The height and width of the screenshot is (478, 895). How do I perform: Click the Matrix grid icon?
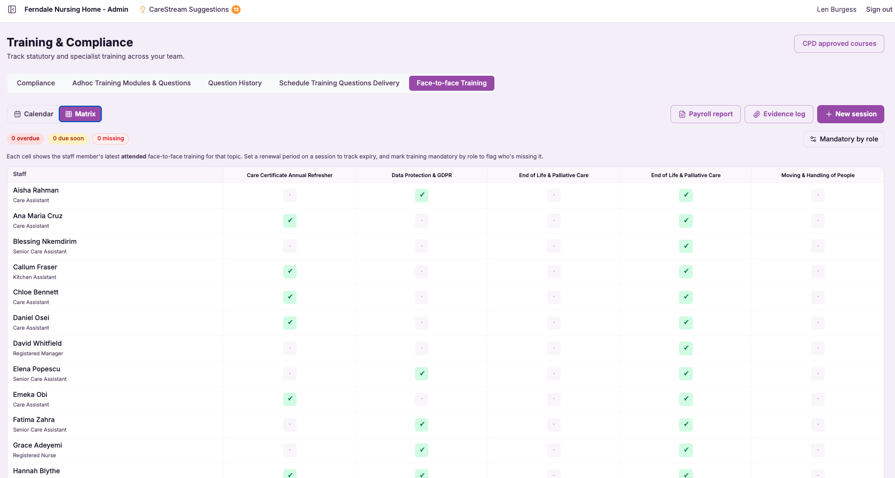pyautogui.click(x=69, y=114)
